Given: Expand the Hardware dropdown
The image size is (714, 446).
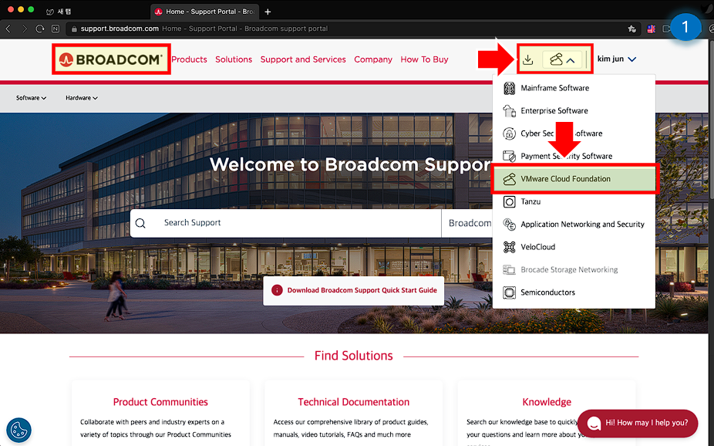Looking at the screenshot, I should pos(82,98).
